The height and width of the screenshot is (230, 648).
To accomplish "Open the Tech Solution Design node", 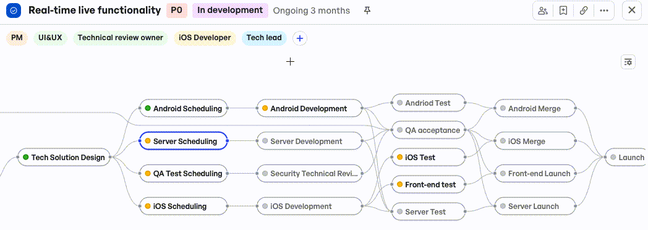I will tap(64, 157).
